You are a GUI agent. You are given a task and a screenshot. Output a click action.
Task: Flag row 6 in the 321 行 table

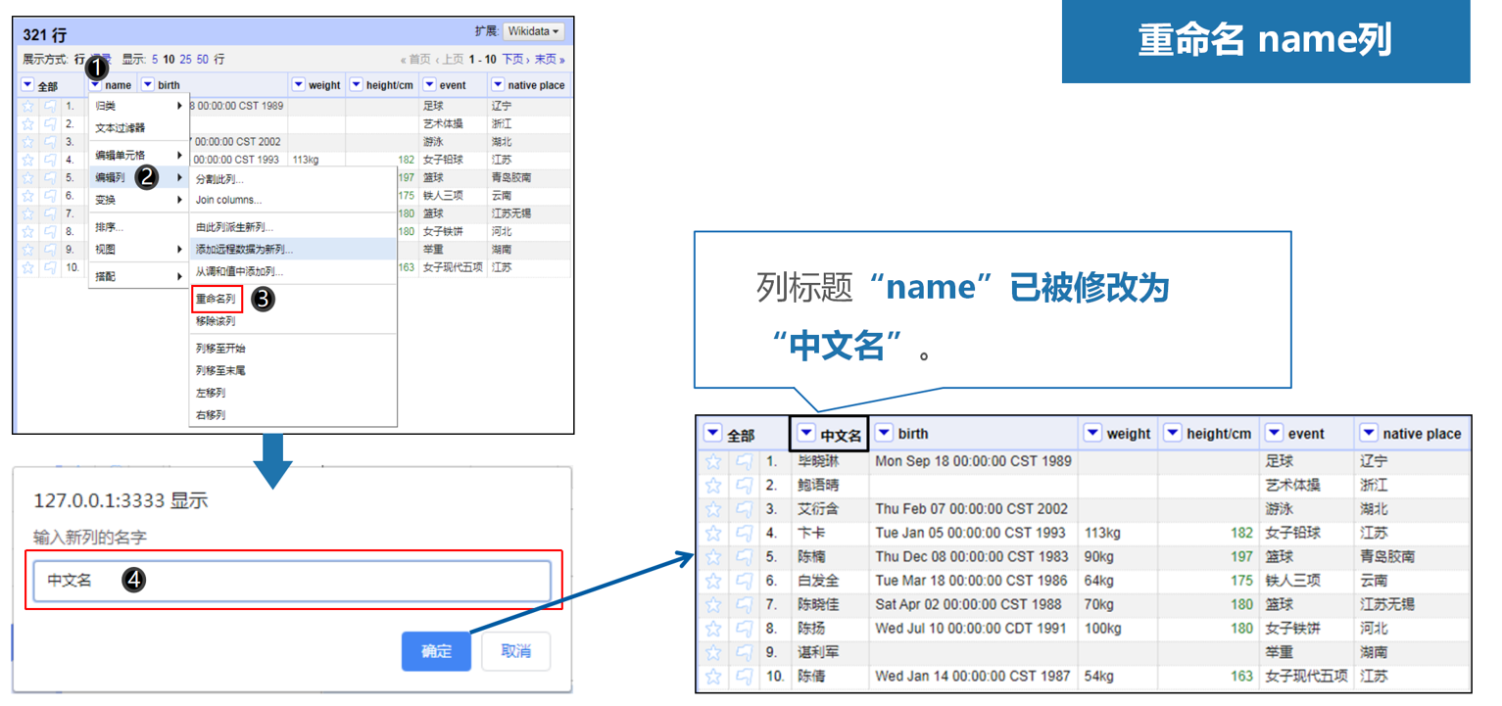click(x=49, y=196)
